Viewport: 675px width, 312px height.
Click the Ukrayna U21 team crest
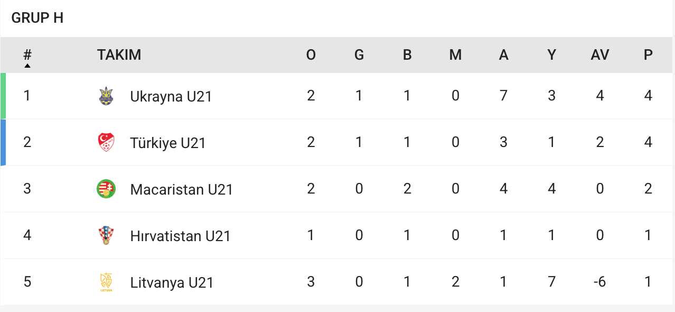[x=106, y=96]
